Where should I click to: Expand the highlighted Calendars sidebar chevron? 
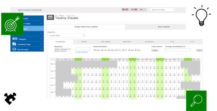41,28
